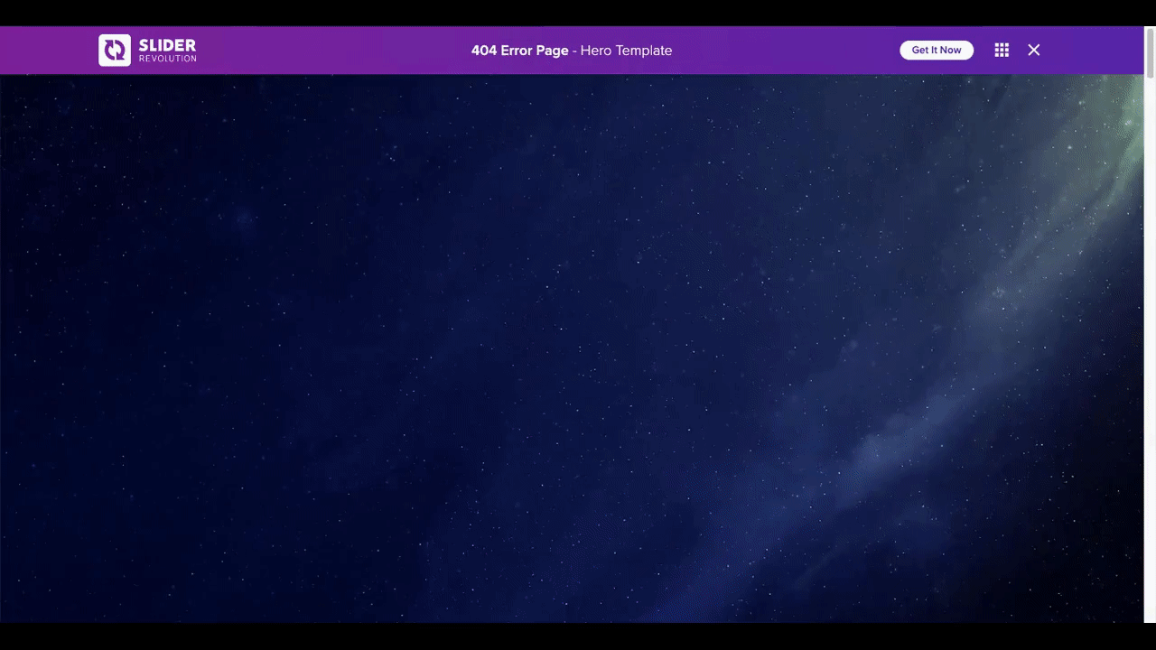Click the Slider Revolution logo
Screen dimensions: 1156x650
click(x=147, y=51)
